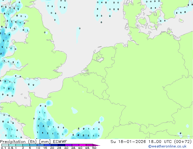Screen dimensions: 193x149
Task: Select the 45–50 mm legend swatch
Action: tap(89, 145)
